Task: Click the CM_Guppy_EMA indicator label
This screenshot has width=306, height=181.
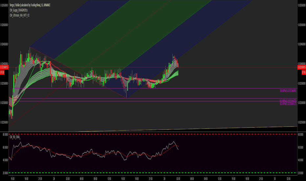Action: 18,10
